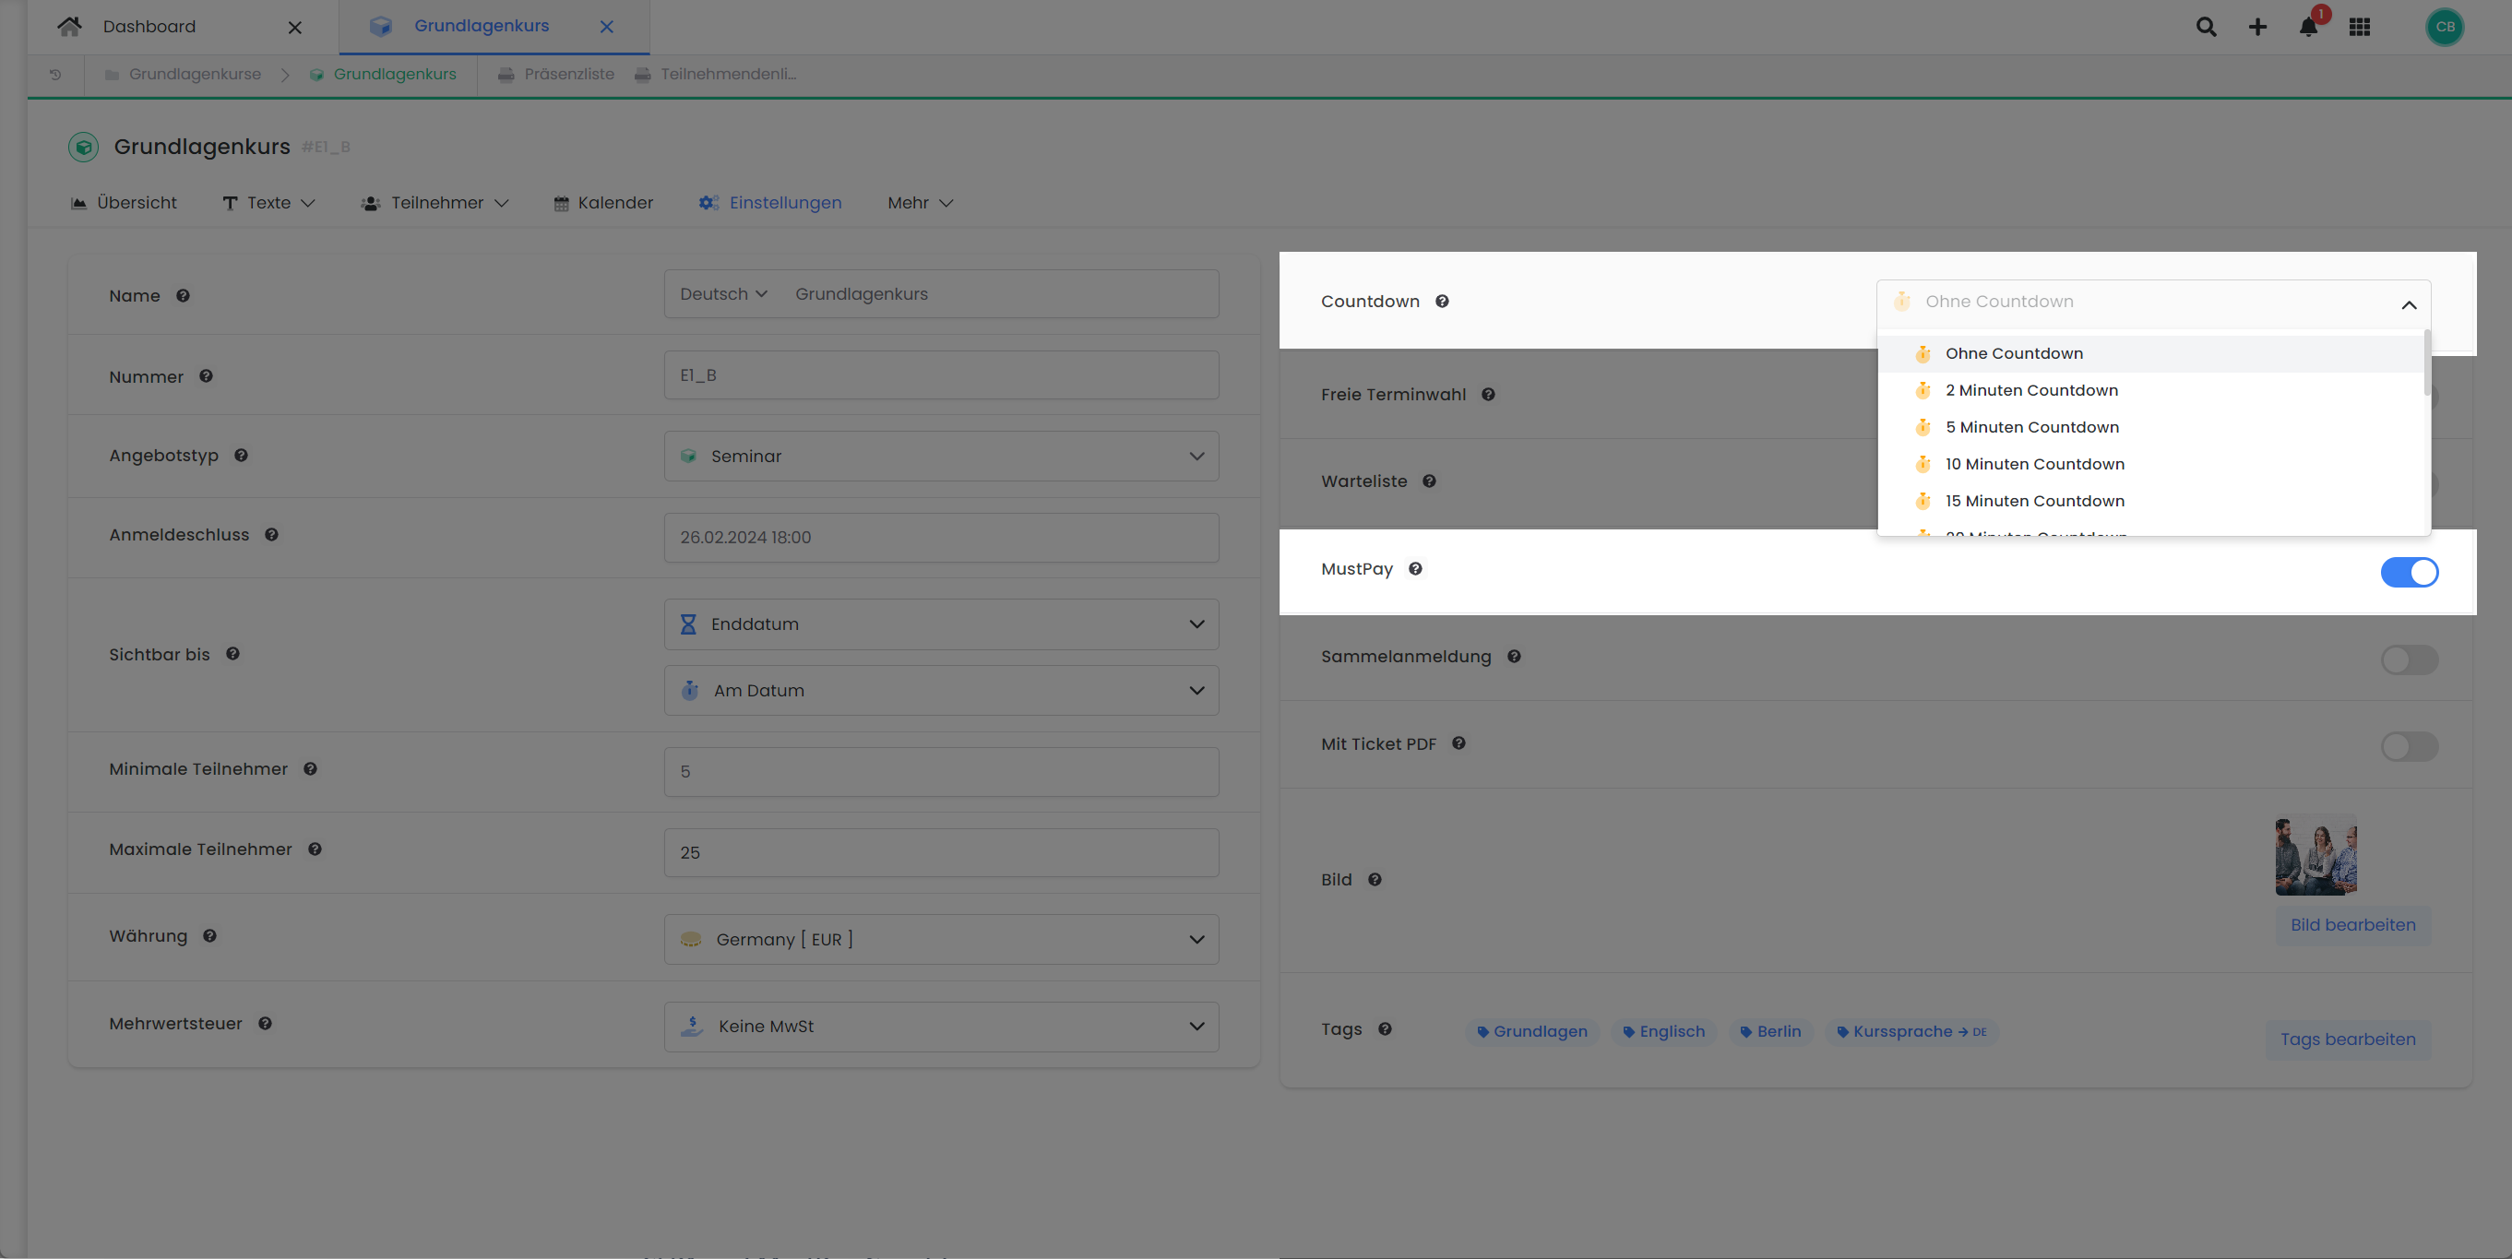This screenshot has width=2512, height=1259.
Task: Click the help icon next to MustPay
Action: coord(1416,568)
